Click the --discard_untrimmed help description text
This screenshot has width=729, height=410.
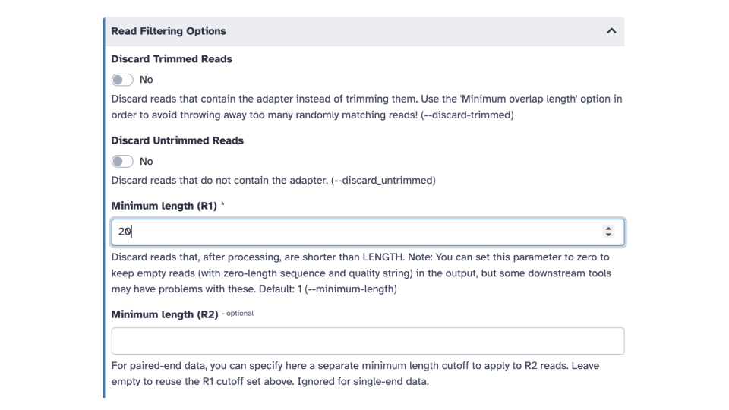point(273,181)
